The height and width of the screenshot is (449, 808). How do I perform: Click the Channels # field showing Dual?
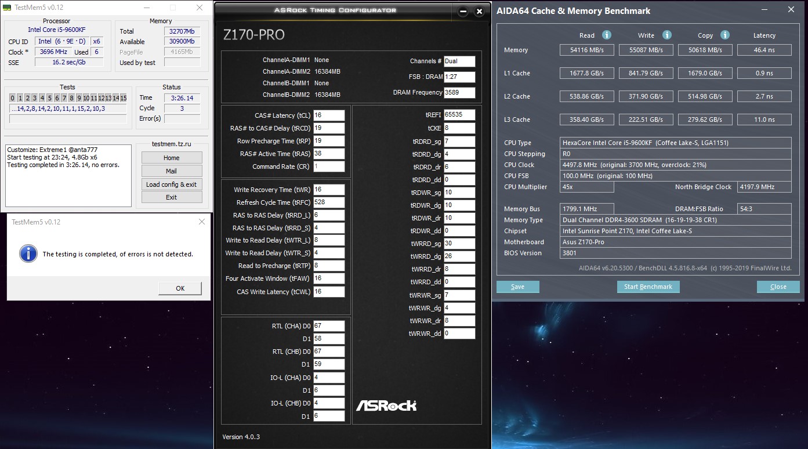(459, 61)
